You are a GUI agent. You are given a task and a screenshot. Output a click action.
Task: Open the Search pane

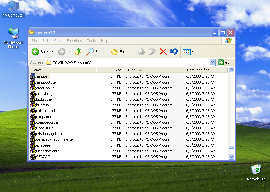click(97, 52)
